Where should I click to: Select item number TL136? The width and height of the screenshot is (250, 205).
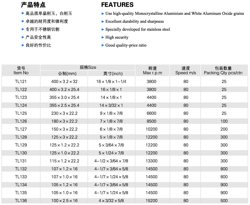[x=21, y=201]
